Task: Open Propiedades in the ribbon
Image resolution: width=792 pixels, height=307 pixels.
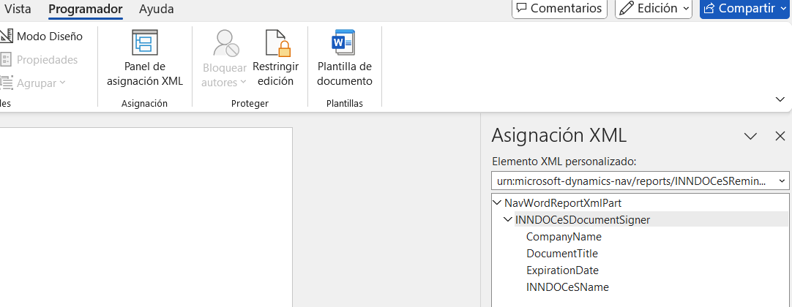Action: (x=40, y=59)
